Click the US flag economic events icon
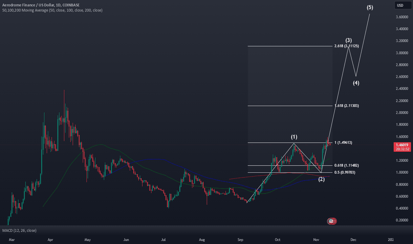Screen dimensions: 413x244 (x=331, y=221)
